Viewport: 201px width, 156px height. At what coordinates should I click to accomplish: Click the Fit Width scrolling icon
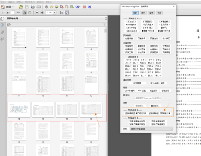click(x=62, y=12)
